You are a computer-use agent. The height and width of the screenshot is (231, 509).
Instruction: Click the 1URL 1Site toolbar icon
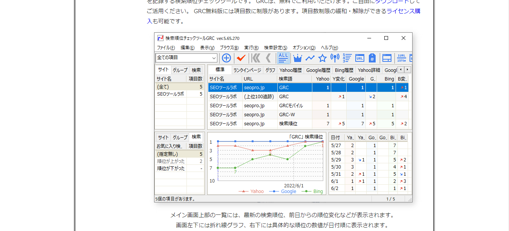[x=402, y=58]
